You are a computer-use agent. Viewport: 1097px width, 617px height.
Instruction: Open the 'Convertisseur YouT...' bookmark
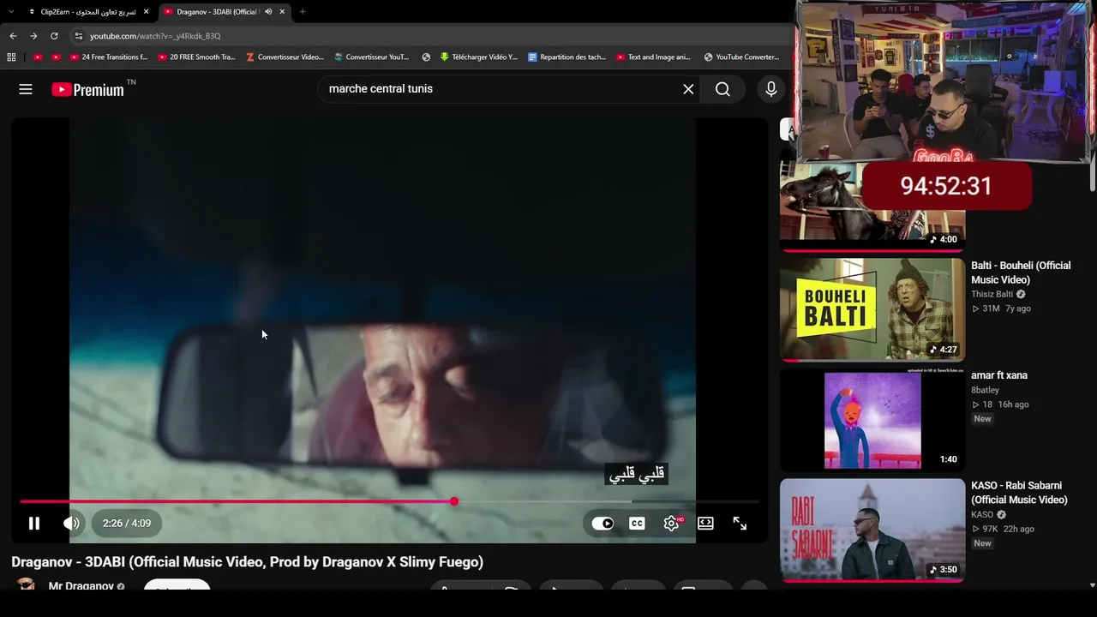point(372,57)
